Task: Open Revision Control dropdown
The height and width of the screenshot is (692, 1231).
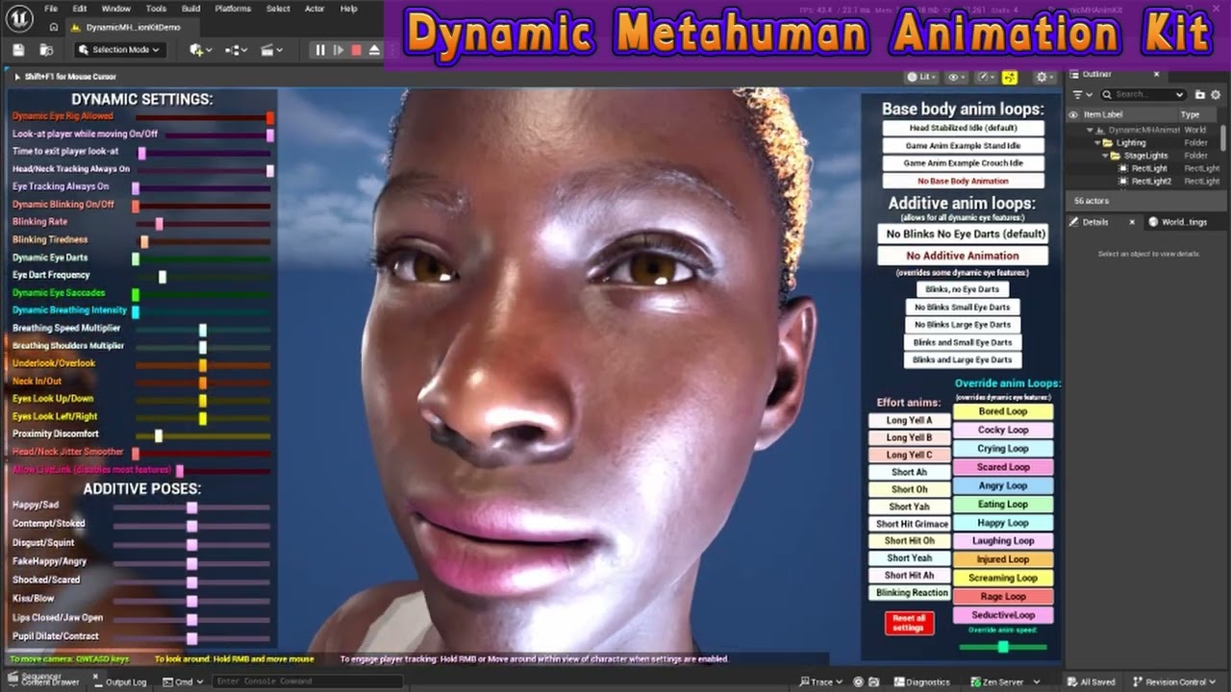Action: point(1176,681)
